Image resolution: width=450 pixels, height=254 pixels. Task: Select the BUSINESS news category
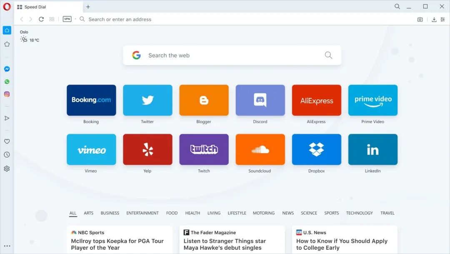[110, 213]
